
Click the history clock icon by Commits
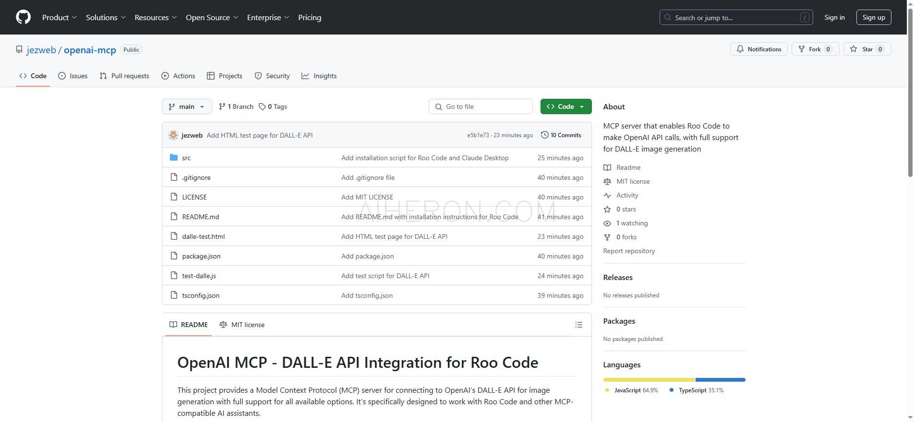pos(545,135)
